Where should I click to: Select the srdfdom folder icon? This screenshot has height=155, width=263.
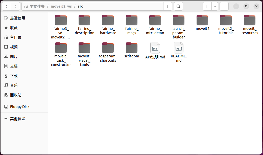132,48
